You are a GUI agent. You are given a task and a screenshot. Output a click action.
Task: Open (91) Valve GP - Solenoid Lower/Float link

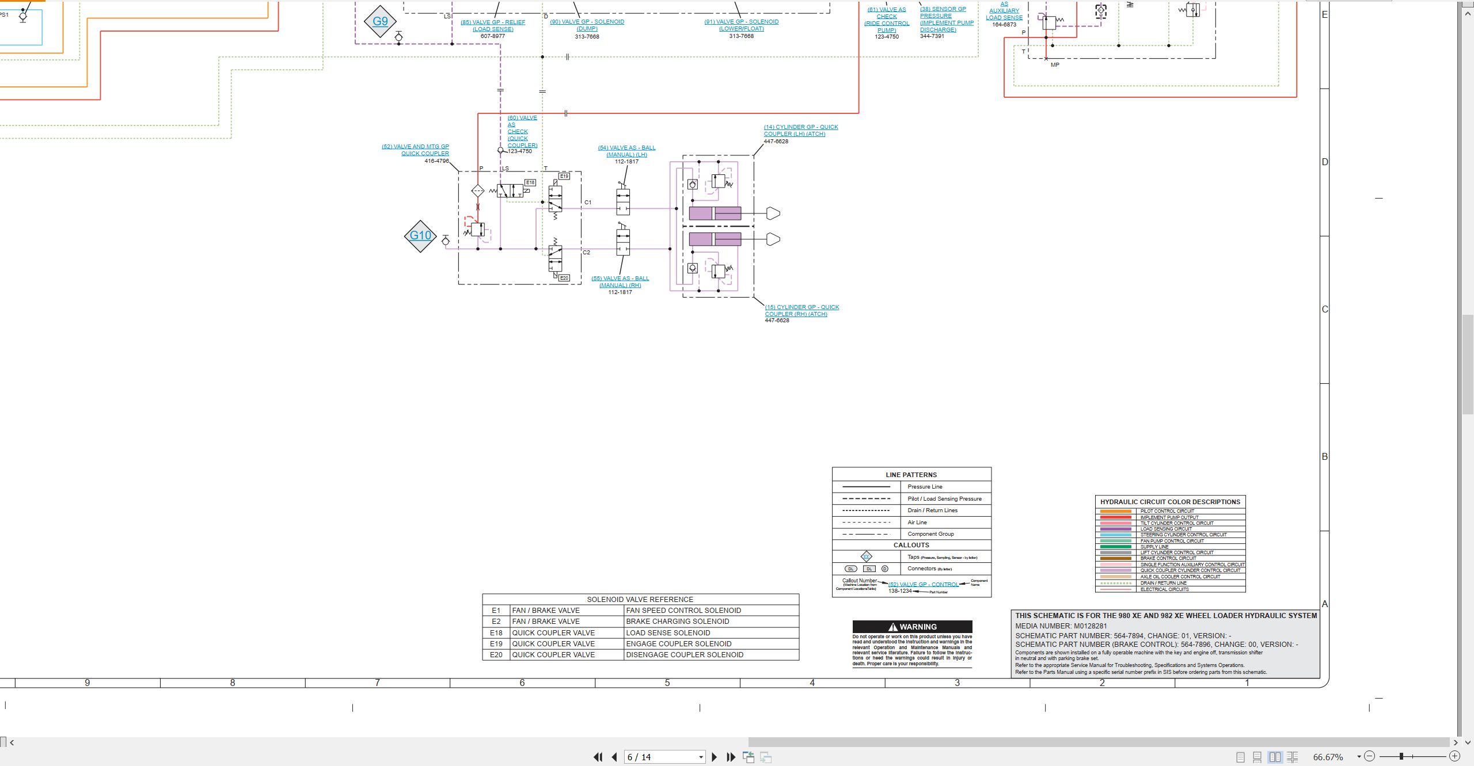(742, 25)
